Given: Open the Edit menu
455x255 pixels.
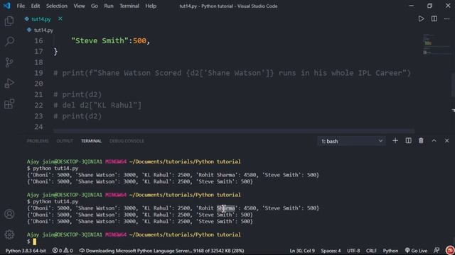Looking at the screenshot, I should click(35, 6).
